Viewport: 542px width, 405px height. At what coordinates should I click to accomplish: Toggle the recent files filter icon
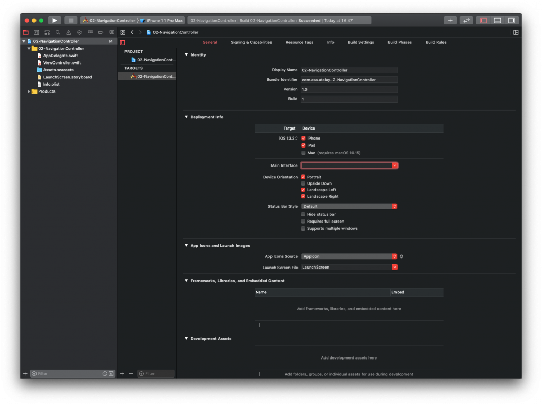pyautogui.click(x=105, y=374)
